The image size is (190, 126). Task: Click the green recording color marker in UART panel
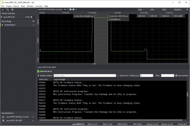pyautogui.click(x=38, y=71)
